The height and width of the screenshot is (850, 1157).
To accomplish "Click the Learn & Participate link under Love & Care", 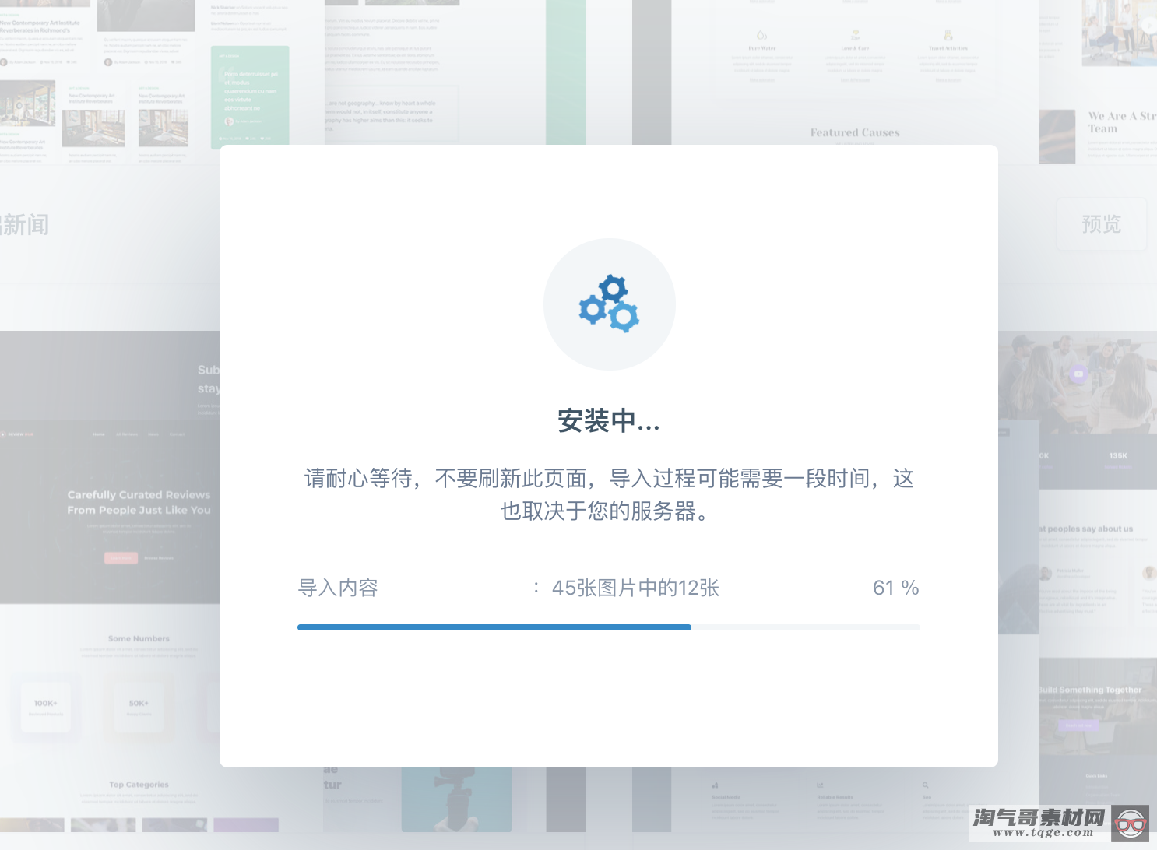I will coord(855,80).
